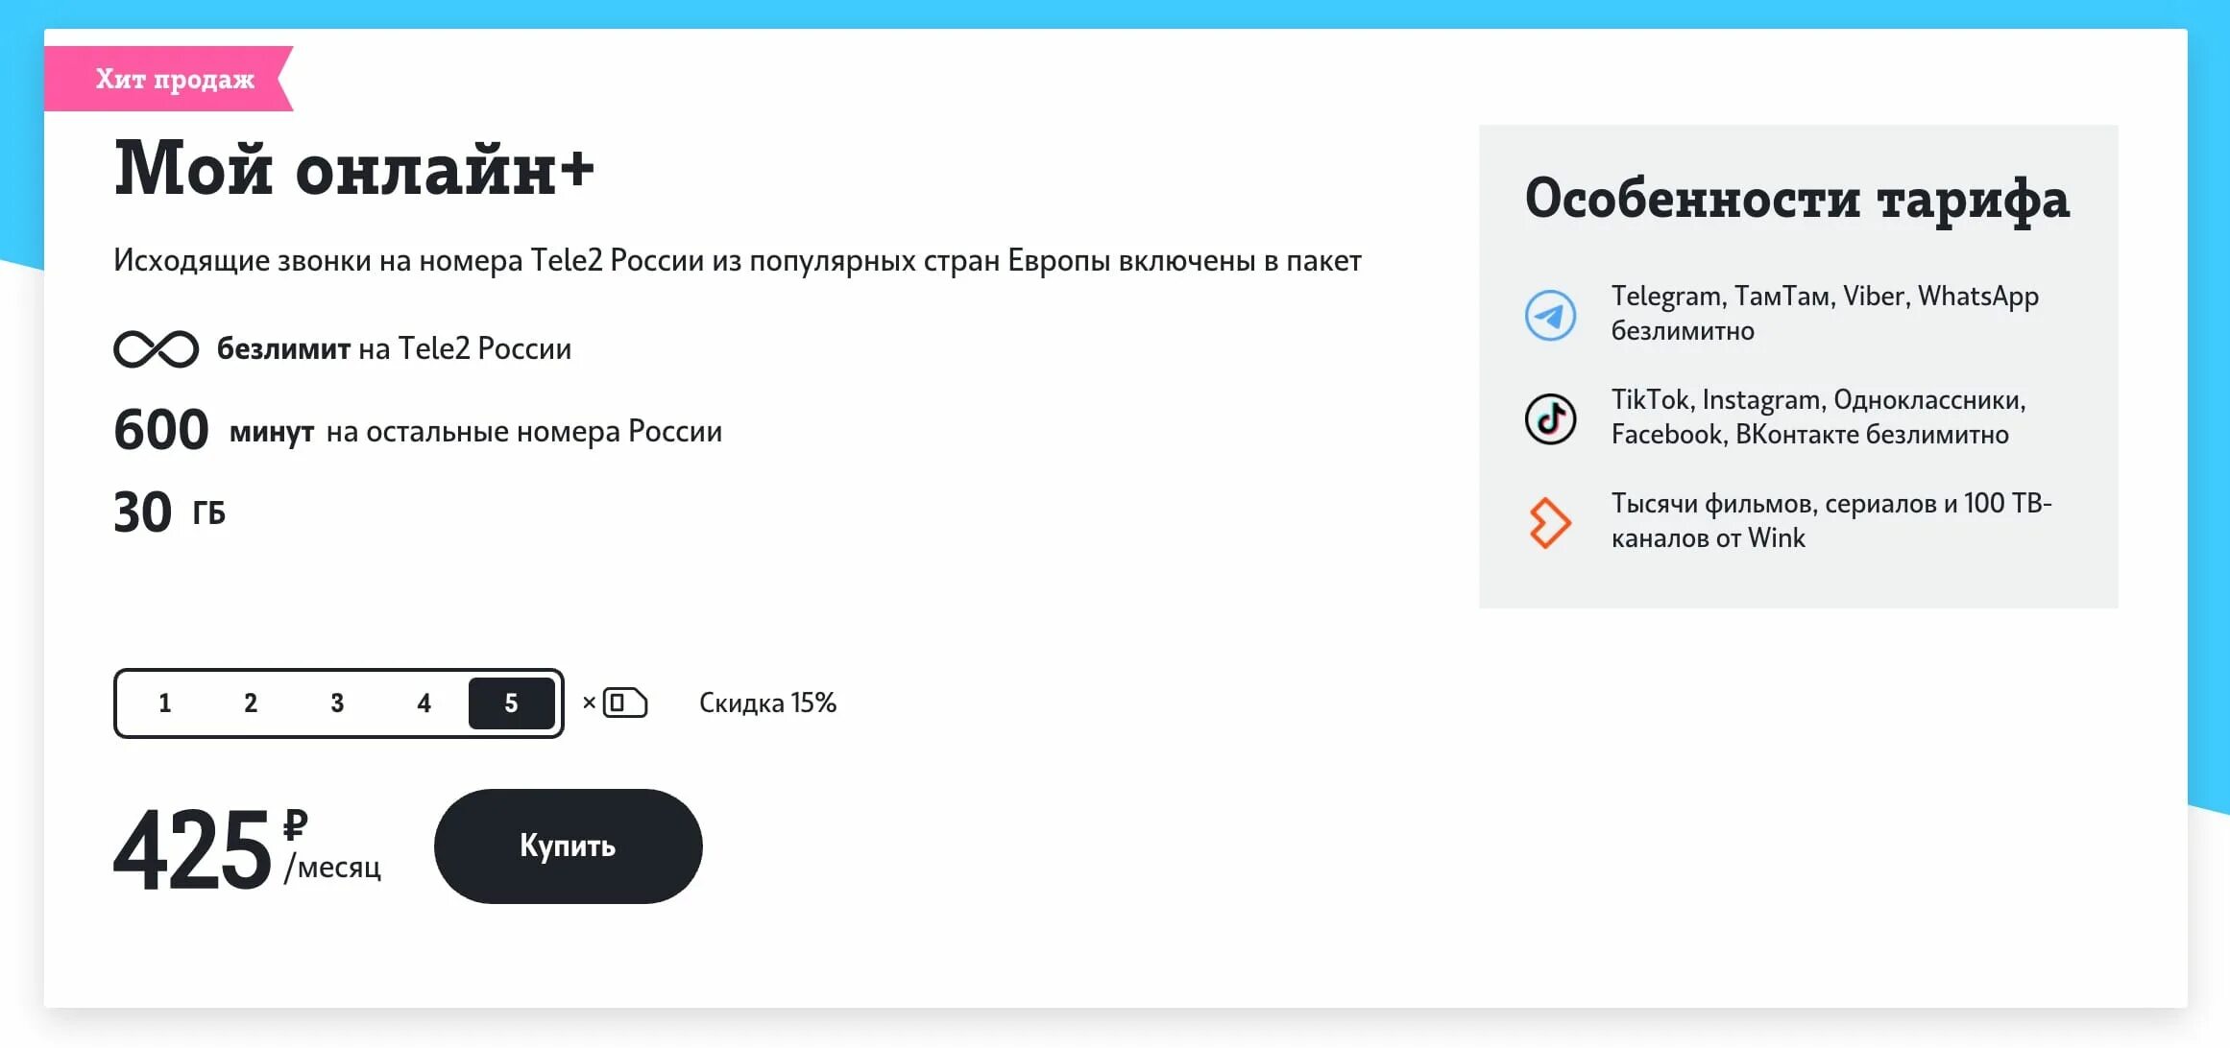Click the infinity unlimited calls icon
Viewport: 2230px width, 1048px height.
157,349
